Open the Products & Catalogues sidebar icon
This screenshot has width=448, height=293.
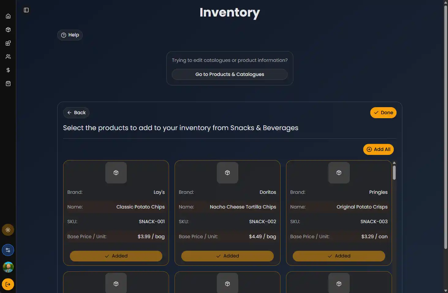[8, 43]
